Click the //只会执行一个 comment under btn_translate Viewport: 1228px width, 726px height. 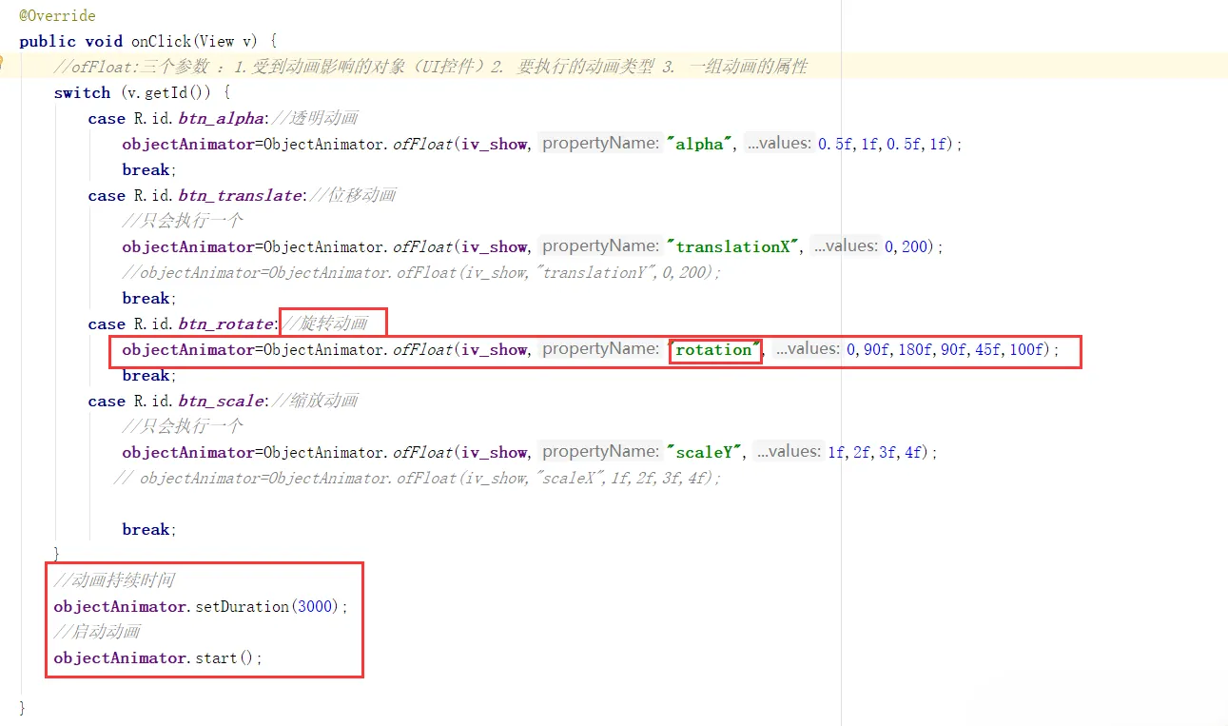coord(183,221)
